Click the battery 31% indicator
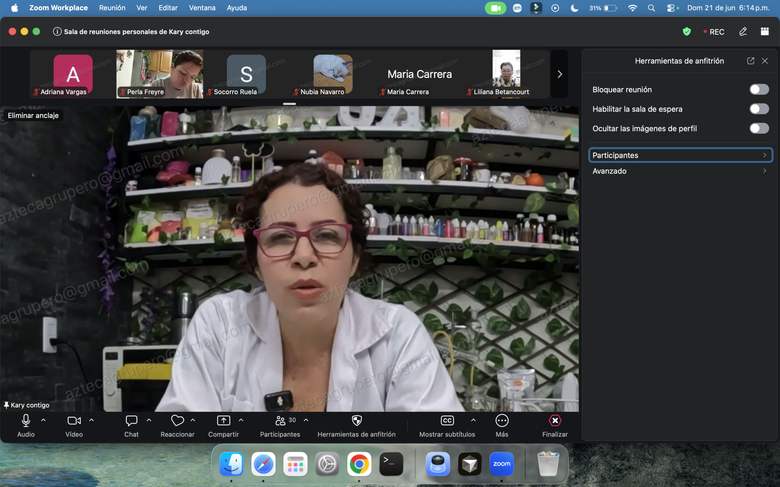 pos(603,8)
